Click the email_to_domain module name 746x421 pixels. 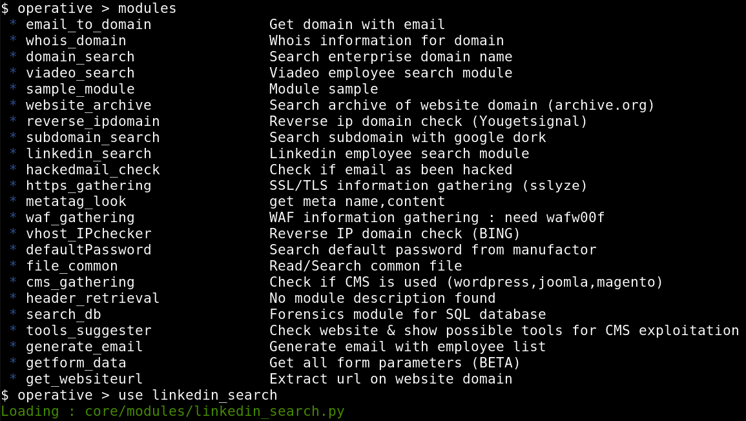(x=88, y=25)
